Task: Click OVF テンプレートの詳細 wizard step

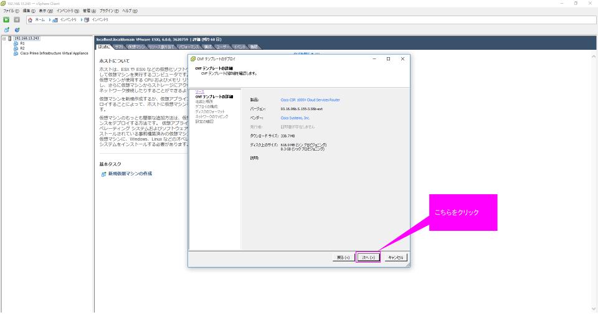Action: point(214,97)
